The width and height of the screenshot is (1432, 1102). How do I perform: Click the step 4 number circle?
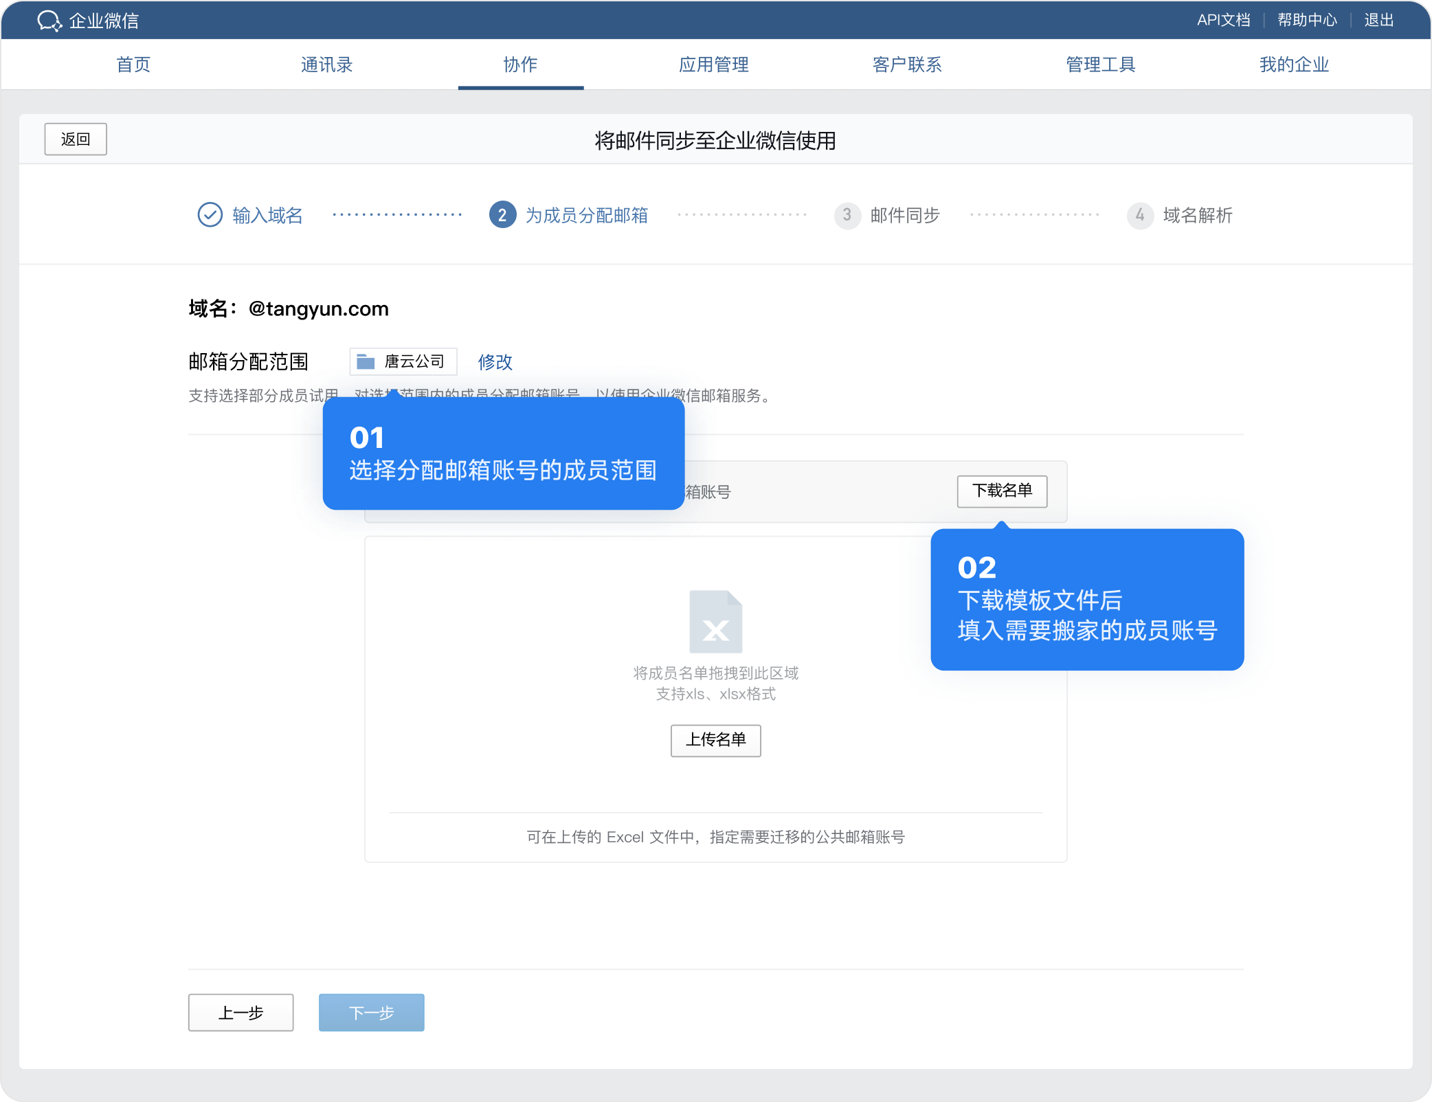coord(1139,215)
